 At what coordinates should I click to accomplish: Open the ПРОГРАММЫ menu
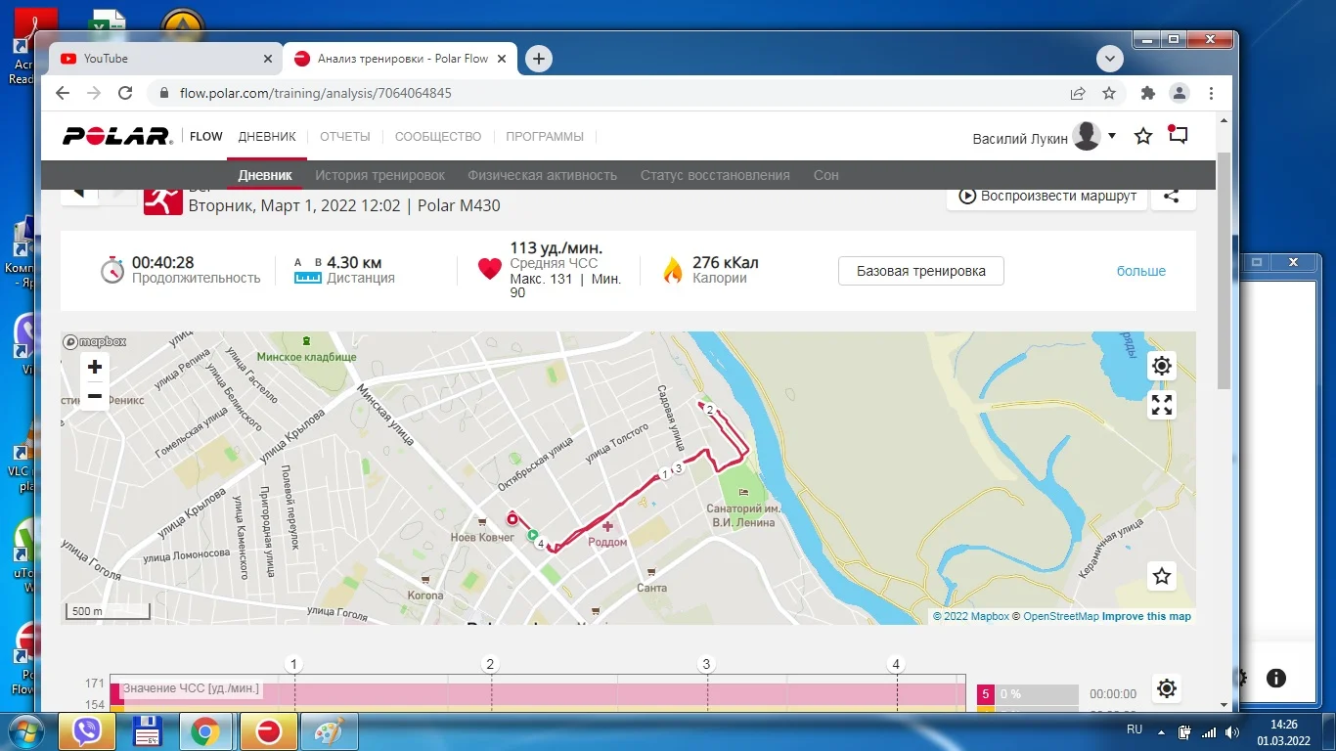(545, 137)
